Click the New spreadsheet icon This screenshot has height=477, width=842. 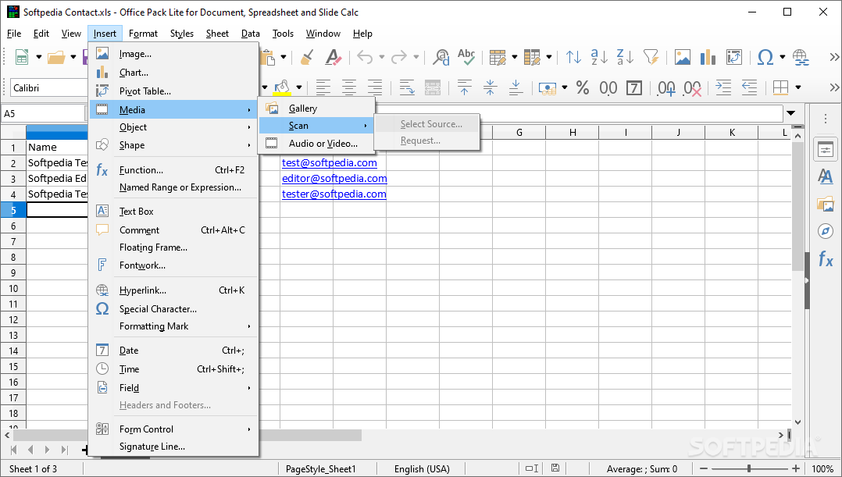tap(22, 57)
